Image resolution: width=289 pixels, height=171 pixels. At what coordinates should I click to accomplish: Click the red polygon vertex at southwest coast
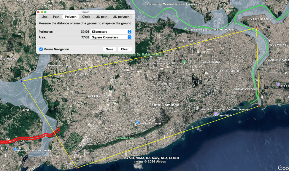[77, 168]
